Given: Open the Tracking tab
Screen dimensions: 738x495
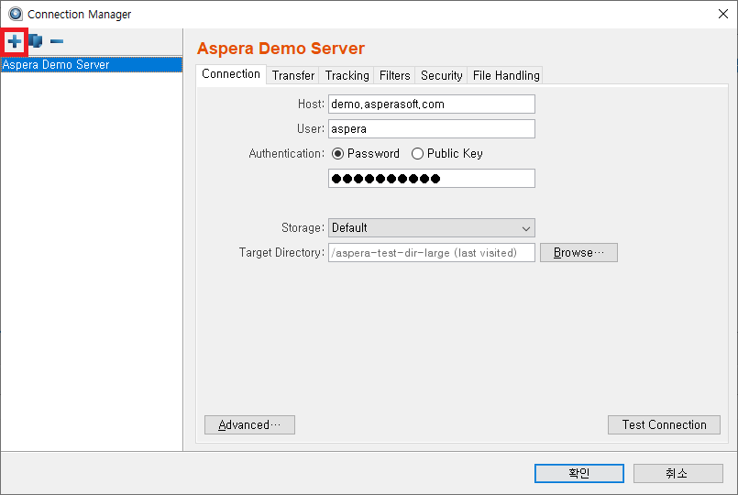Looking at the screenshot, I should tap(347, 75).
